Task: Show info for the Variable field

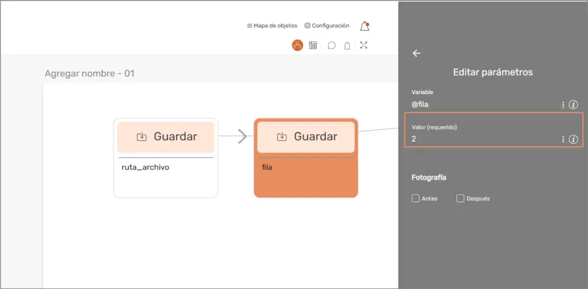Action: pos(572,105)
